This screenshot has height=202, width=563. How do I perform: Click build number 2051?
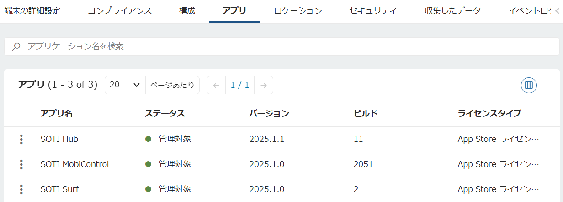point(363,164)
